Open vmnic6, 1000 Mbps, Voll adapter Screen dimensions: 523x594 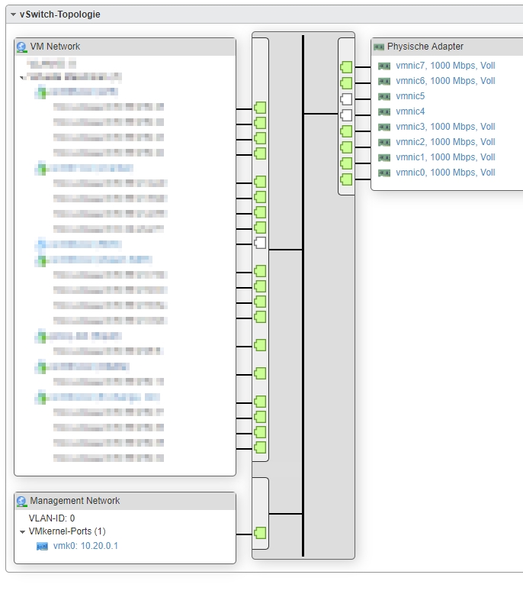(x=445, y=81)
